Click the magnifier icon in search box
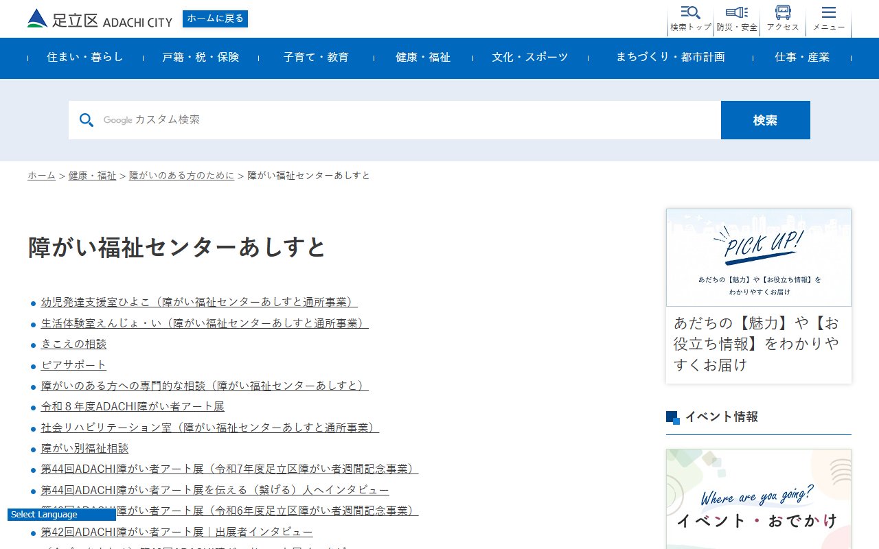Viewport: 879px width, 549px height. [x=87, y=120]
